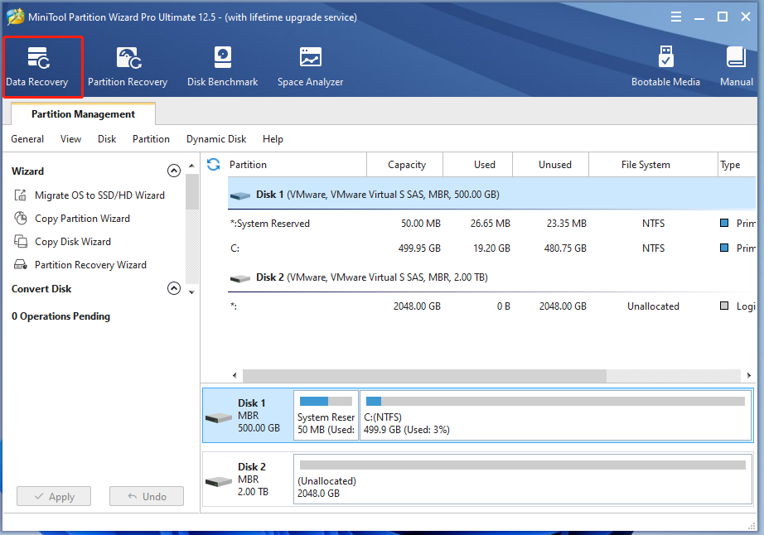Click partition list scroll left arrow
This screenshot has height=535, width=764.
235,375
